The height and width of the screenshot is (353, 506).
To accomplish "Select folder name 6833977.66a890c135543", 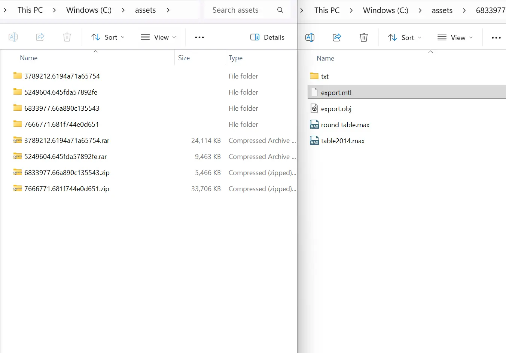I will 62,108.
